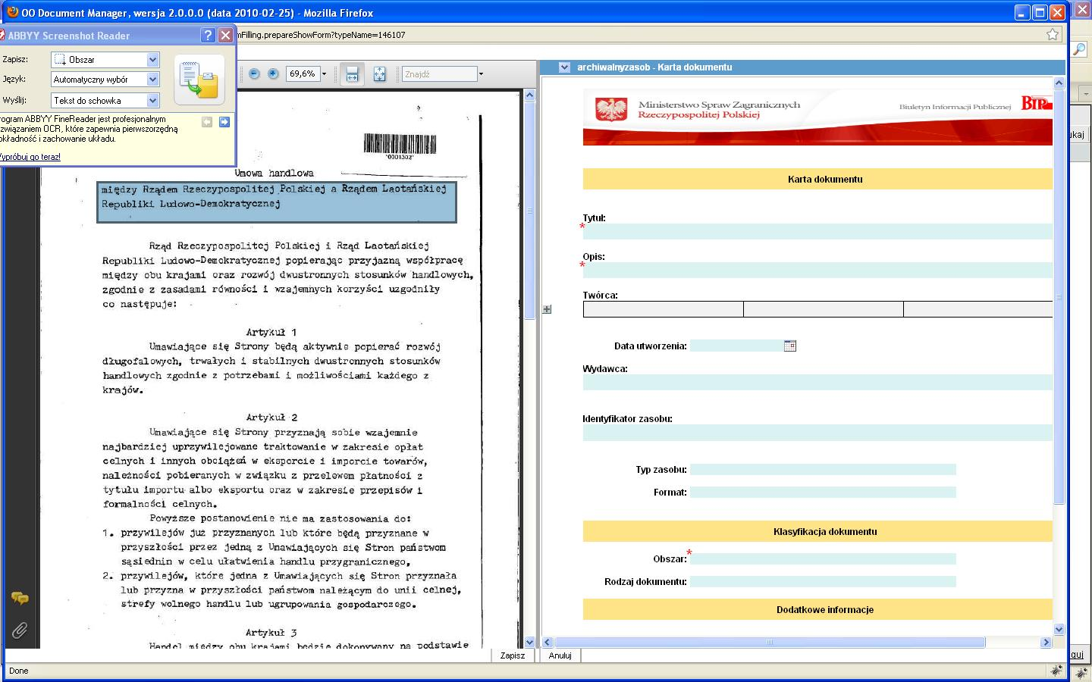Show previous ABBYY tip with grey arrow

click(207, 122)
